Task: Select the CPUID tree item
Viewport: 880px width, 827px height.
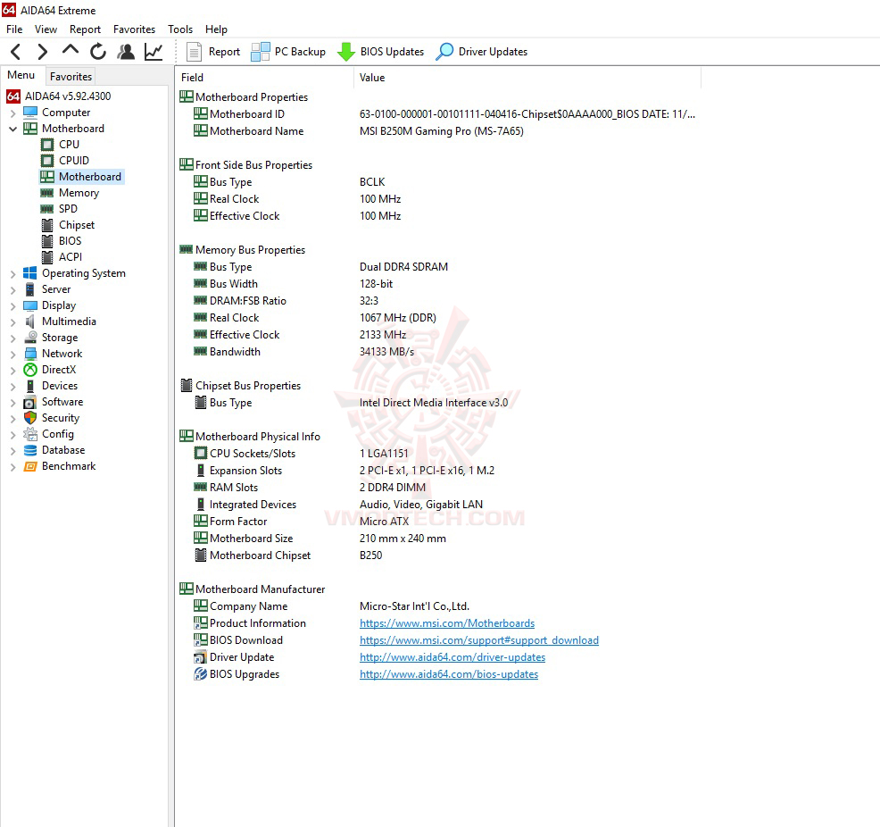Action: [73, 161]
